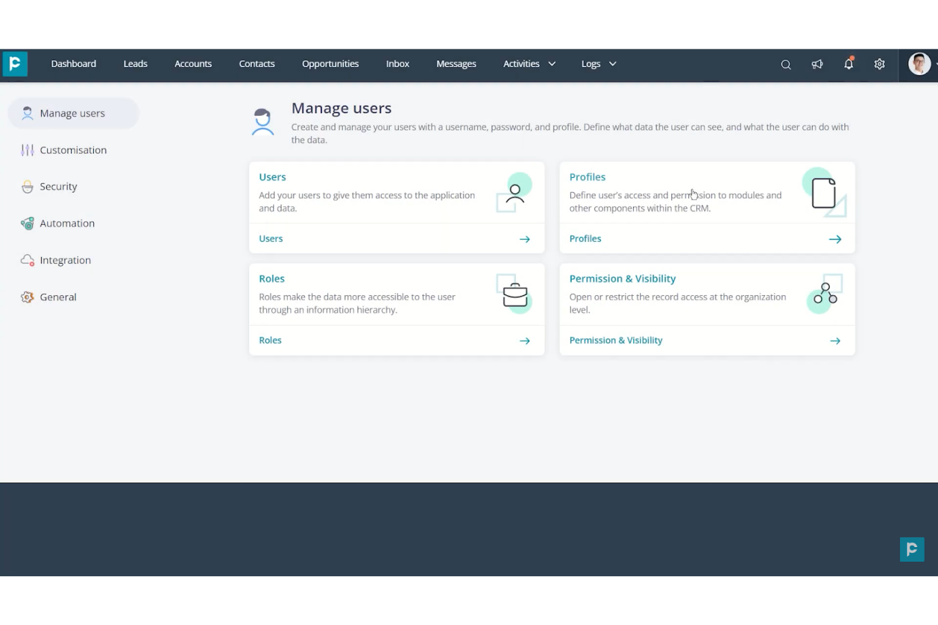Viewport: 938px width, 625px height.
Task: Open notifications via the bell icon
Action: click(x=848, y=64)
